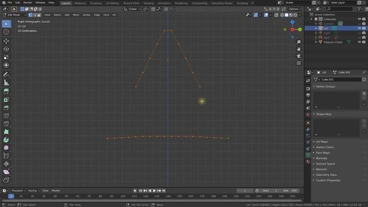Image resolution: width=368 pixels, height=207 pixels.
Task: Toggle the camera view icon
Action: pos(298,56)
